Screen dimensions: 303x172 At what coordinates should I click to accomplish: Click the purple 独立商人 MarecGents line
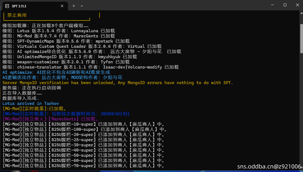51,119
